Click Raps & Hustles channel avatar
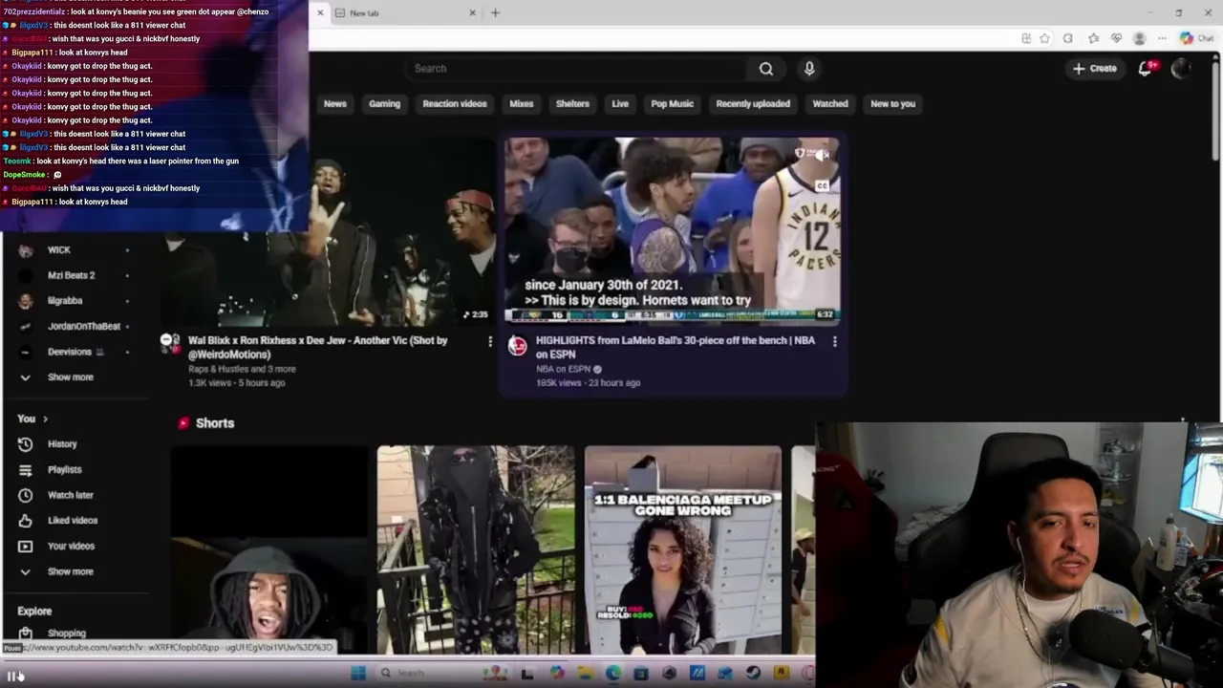This screenshot has height=688, width=1223. pyautogui.click(x=170, y=341)
